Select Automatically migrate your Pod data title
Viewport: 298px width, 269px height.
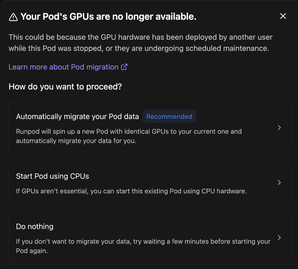[x=77, y=116]
